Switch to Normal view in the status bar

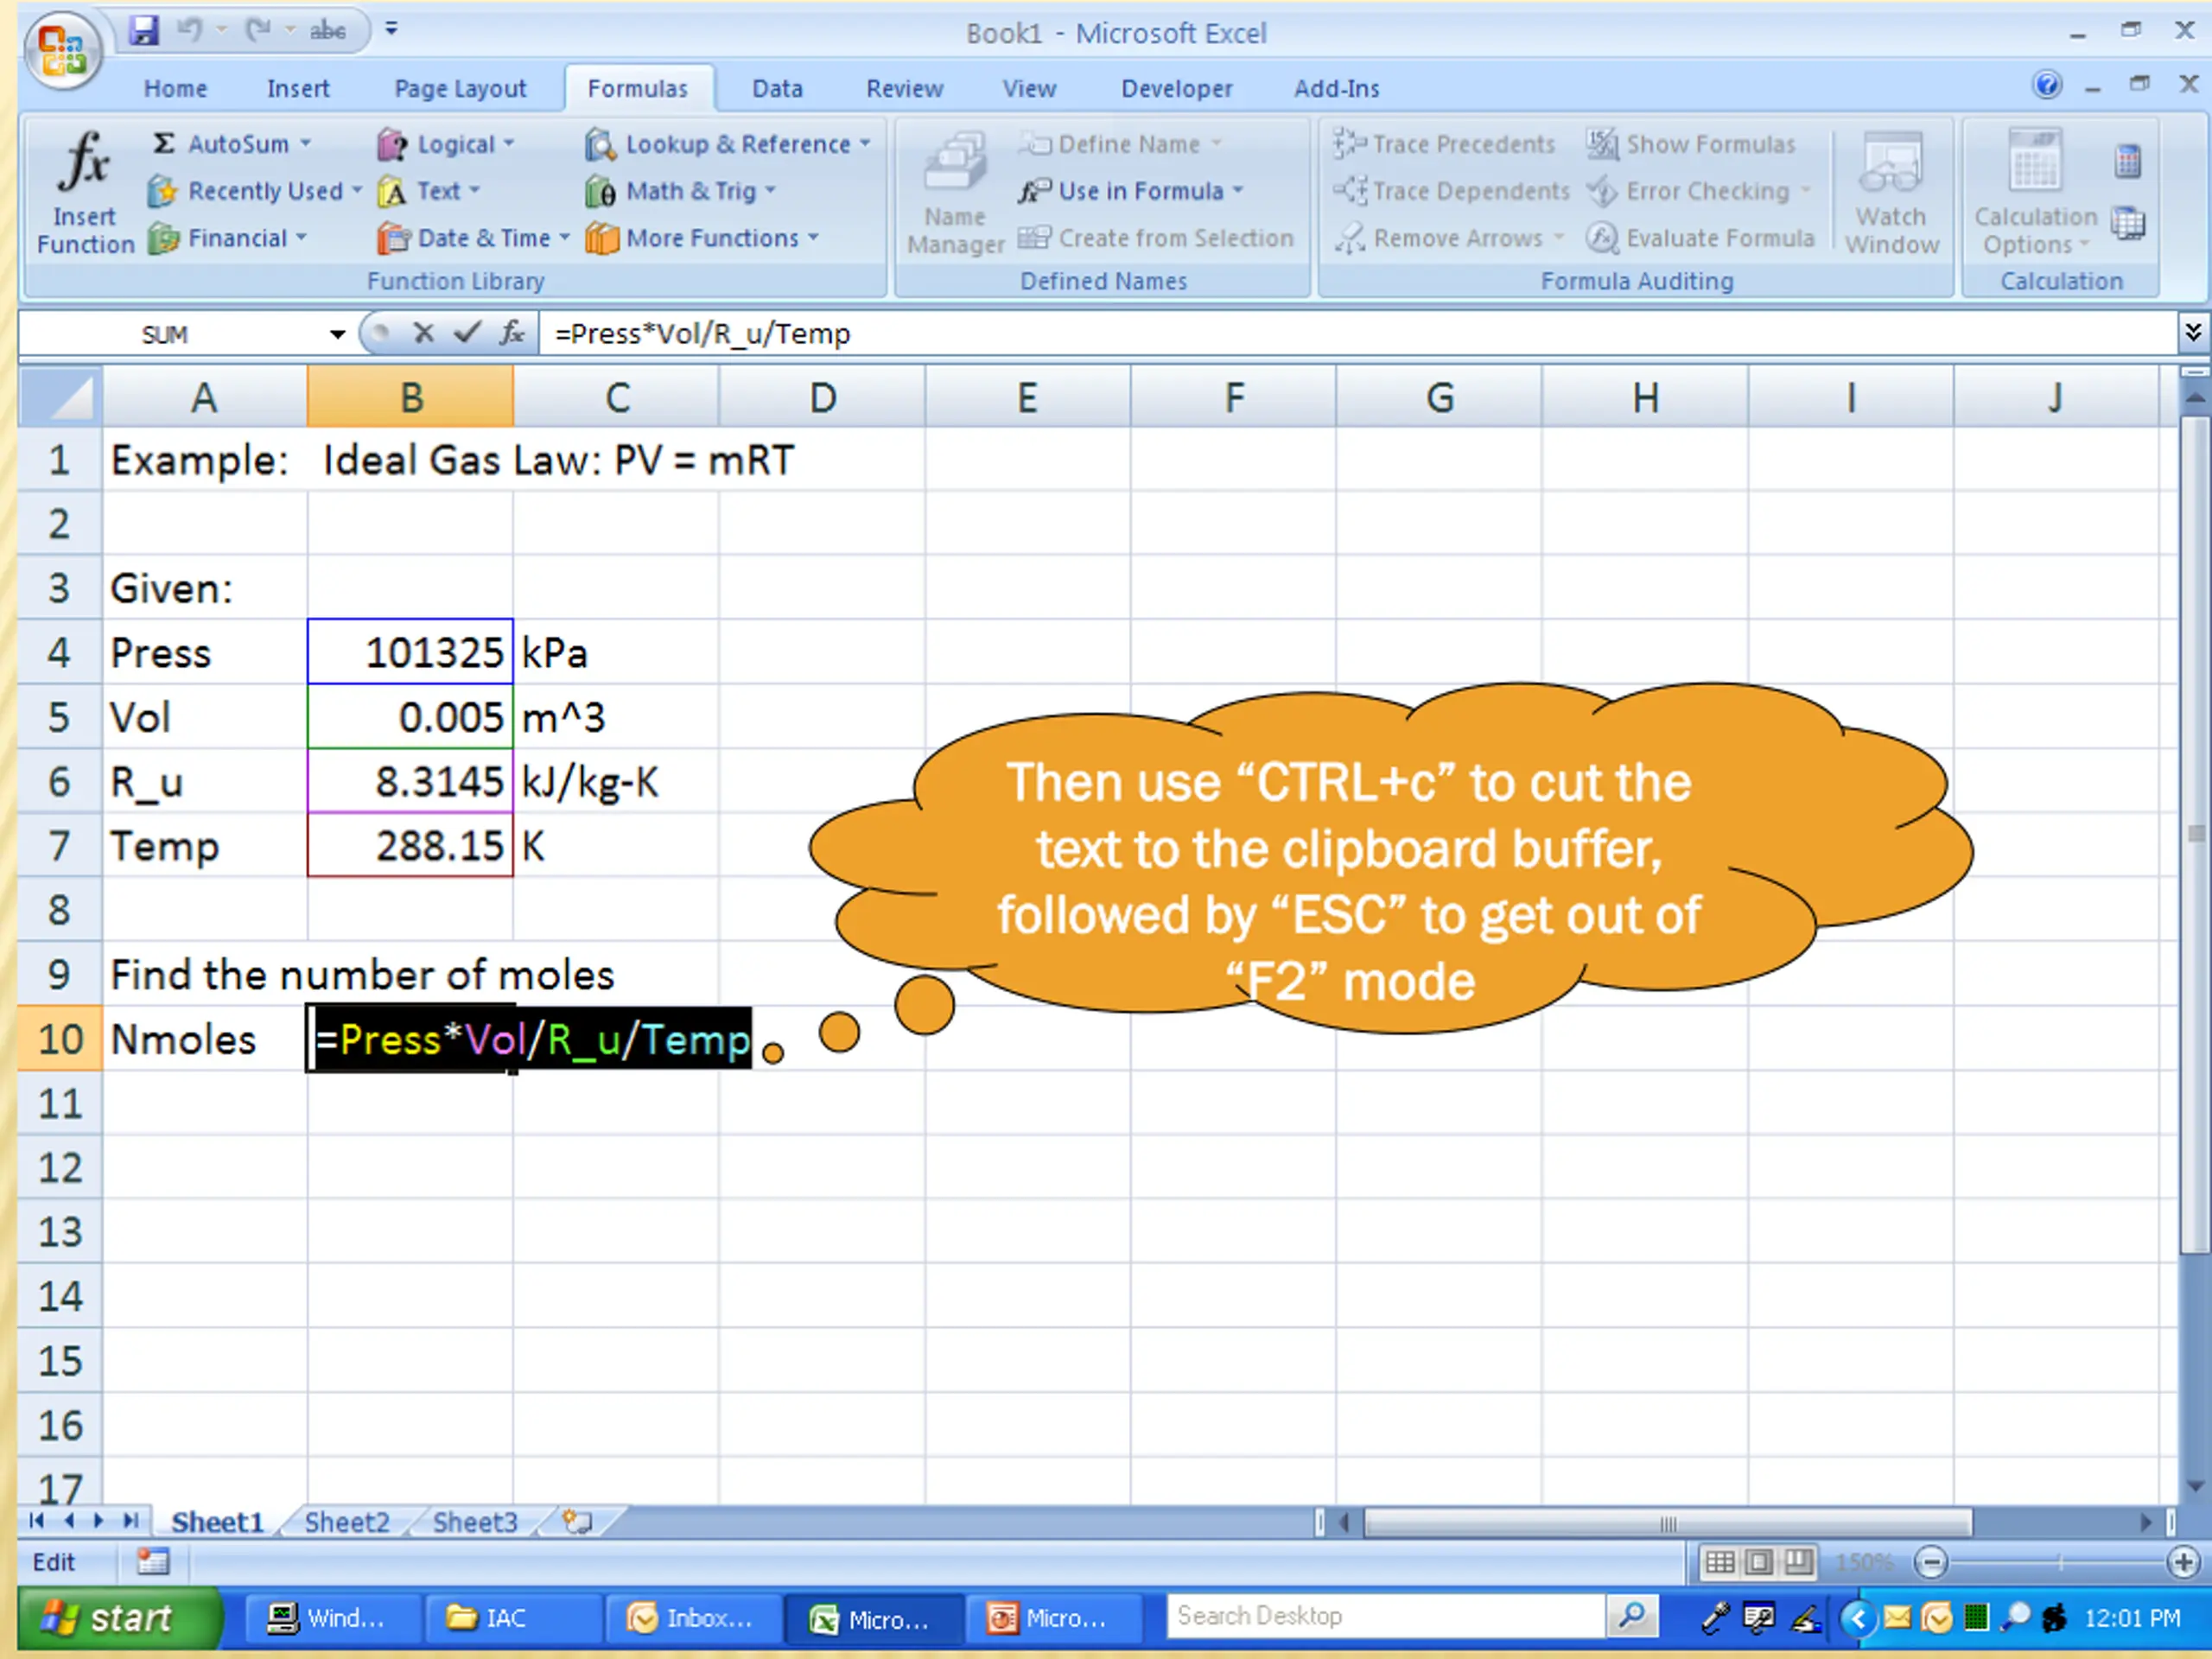(1720, 1562)
